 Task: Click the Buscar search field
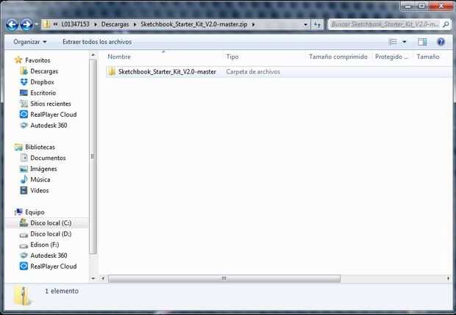[385, 25]
